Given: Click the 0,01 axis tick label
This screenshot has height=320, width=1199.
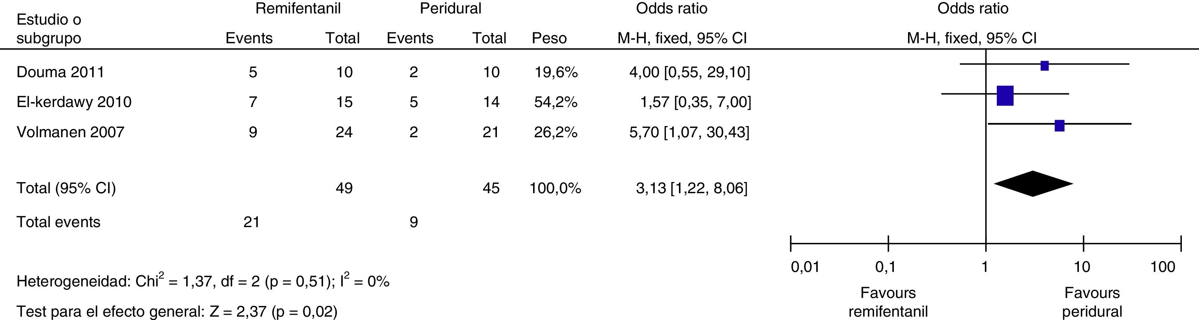Looking at the screenshot, I should tap(805, 267).
